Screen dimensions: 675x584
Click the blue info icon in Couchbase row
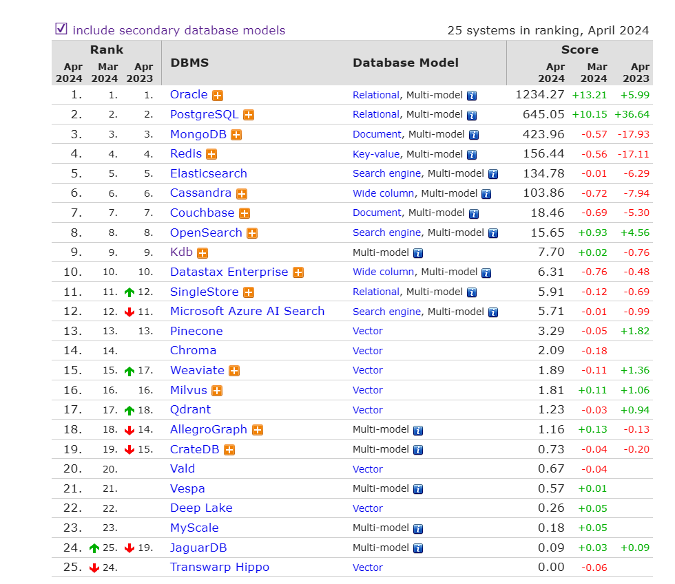474,214
